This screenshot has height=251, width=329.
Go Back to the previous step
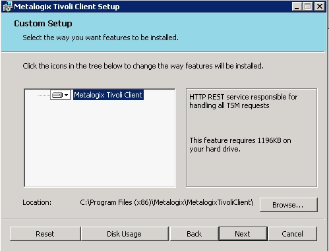pyautogui.click(x=194, y=234)
